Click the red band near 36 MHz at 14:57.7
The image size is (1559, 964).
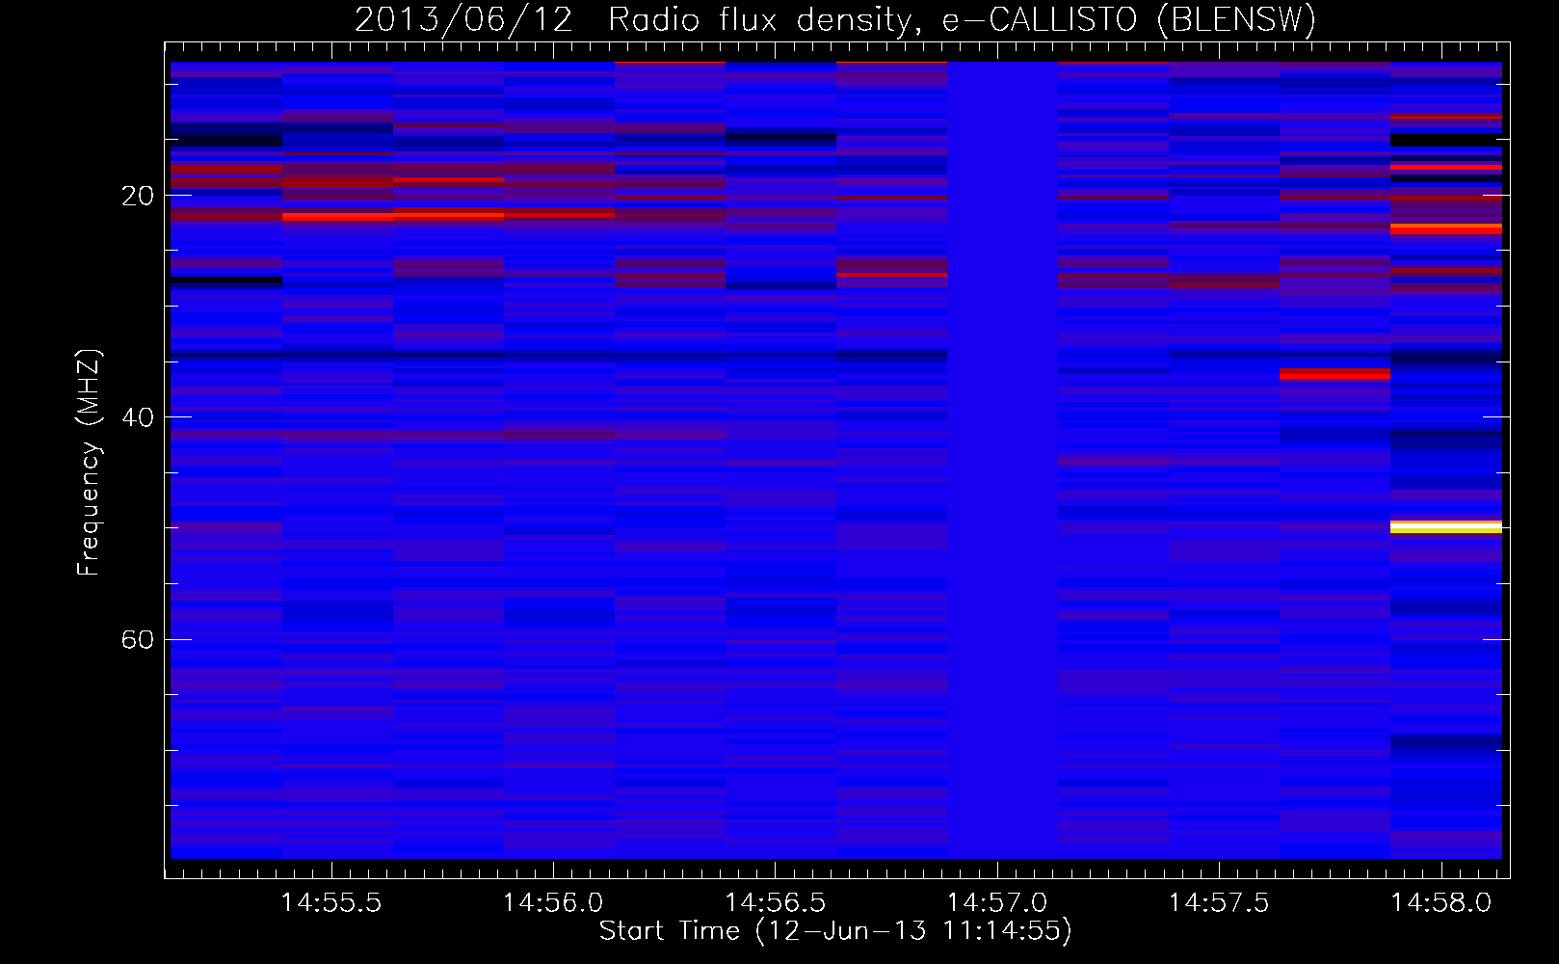point(1334,374)
